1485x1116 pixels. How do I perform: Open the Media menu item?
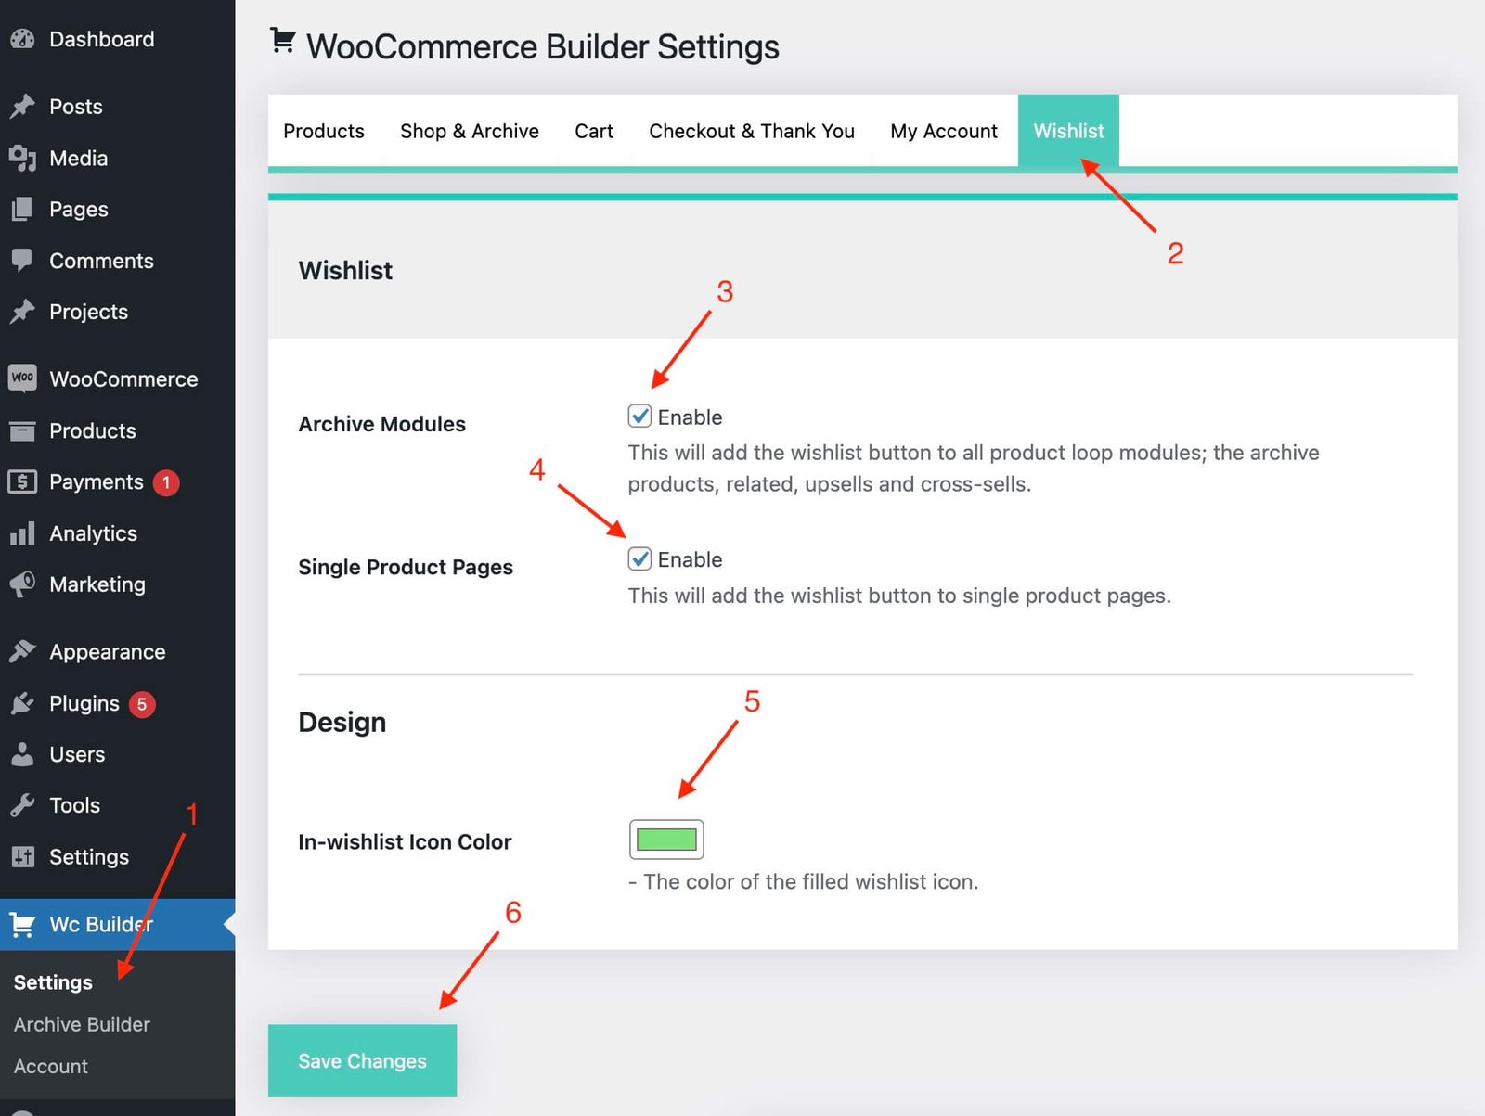79,159
